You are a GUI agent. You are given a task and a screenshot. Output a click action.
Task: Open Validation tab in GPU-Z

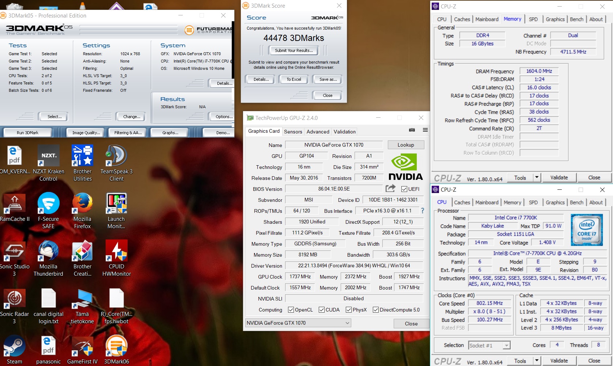(345, 132)
